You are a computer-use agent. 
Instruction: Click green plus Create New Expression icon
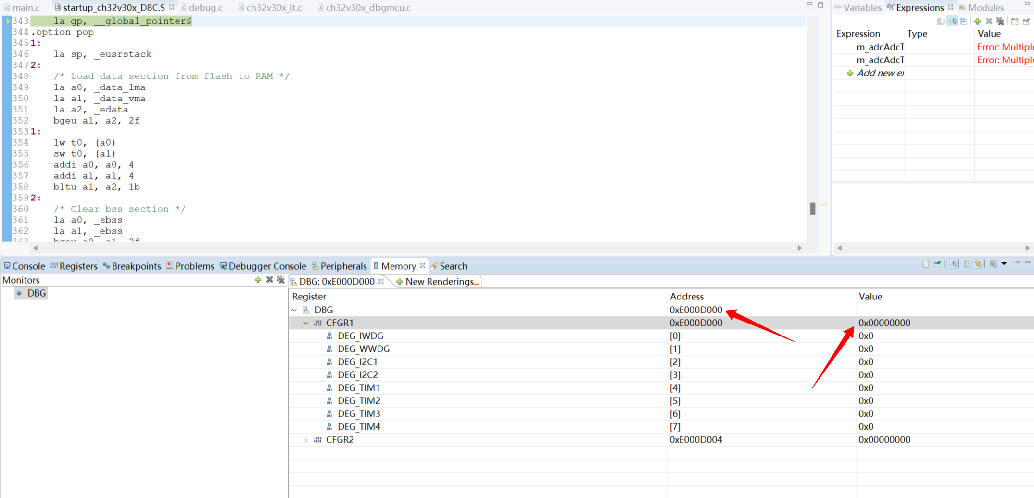coord(977,21)
